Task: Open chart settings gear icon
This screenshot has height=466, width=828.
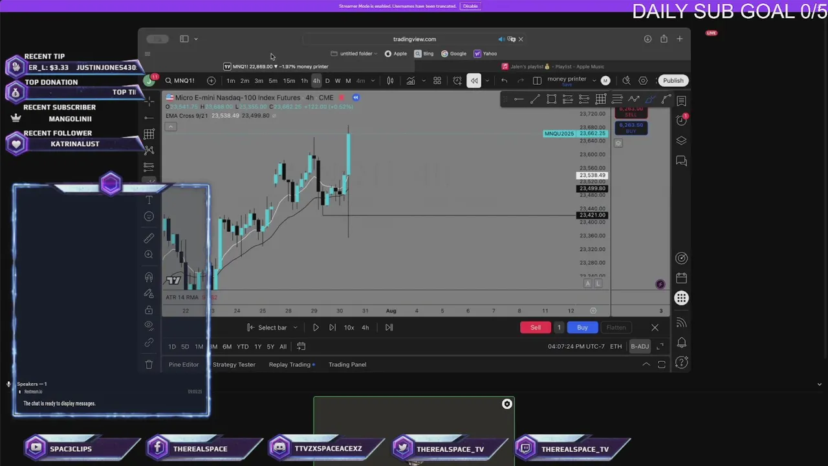Action: pos(643,81)
